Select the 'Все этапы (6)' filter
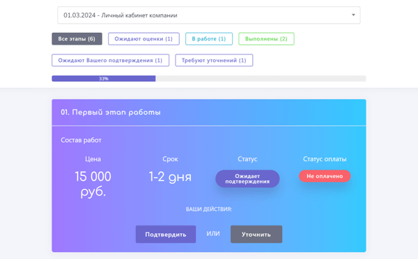Viewport: 418px width, 259px height. tap(77, 38)
